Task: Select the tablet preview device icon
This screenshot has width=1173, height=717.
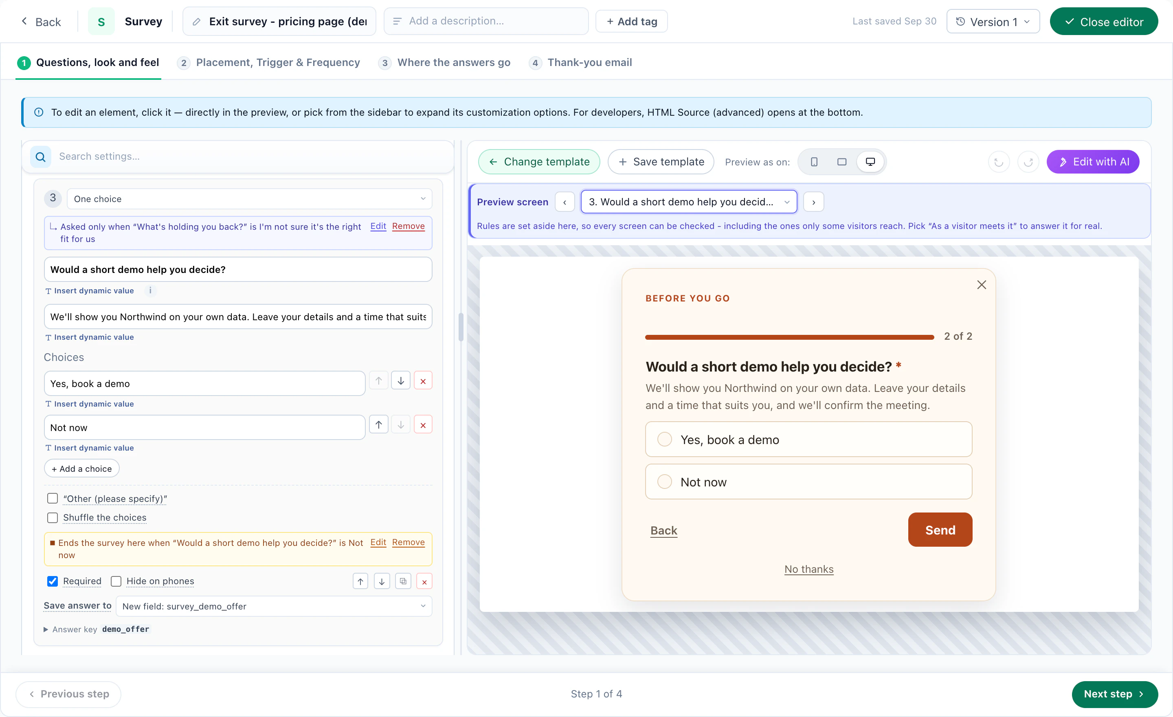Action: (x=841, y=162)
